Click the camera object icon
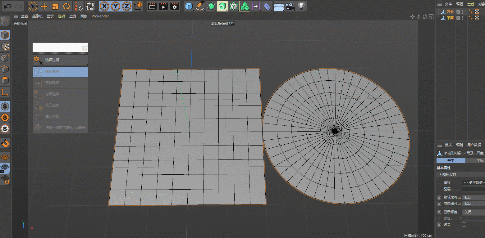The width and height of the screenshot is (485, 238). pos(290,6)
